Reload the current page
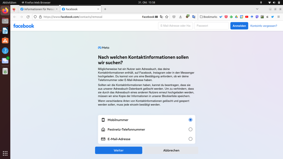Viewport: 283px width, 159px height. tap(28, 17)
